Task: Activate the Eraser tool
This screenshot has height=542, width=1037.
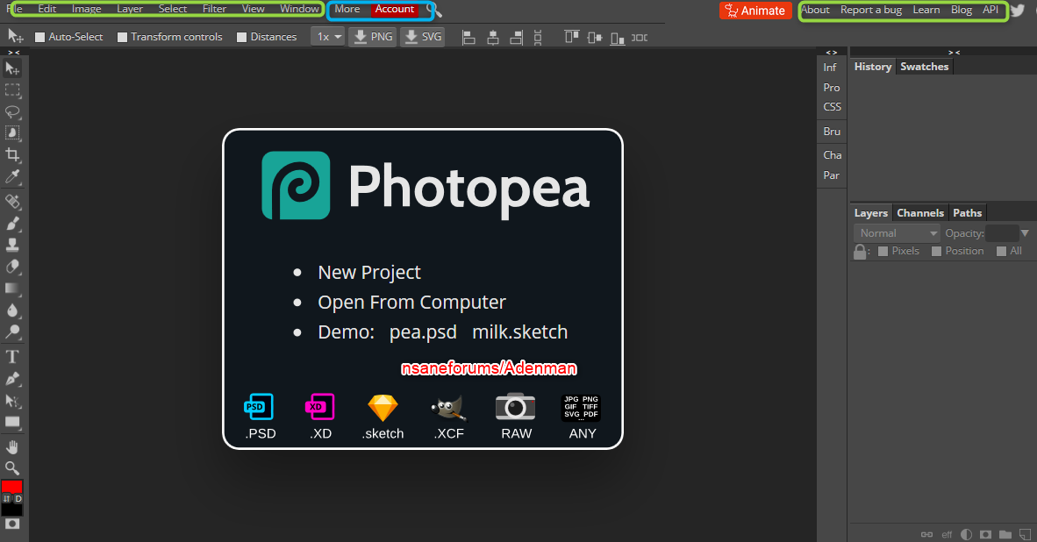Action: coord(12,267)
